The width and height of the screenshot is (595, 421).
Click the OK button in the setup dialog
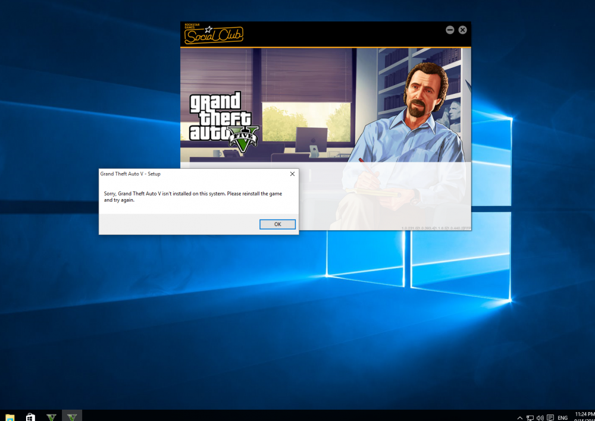(x=277, y=224)
